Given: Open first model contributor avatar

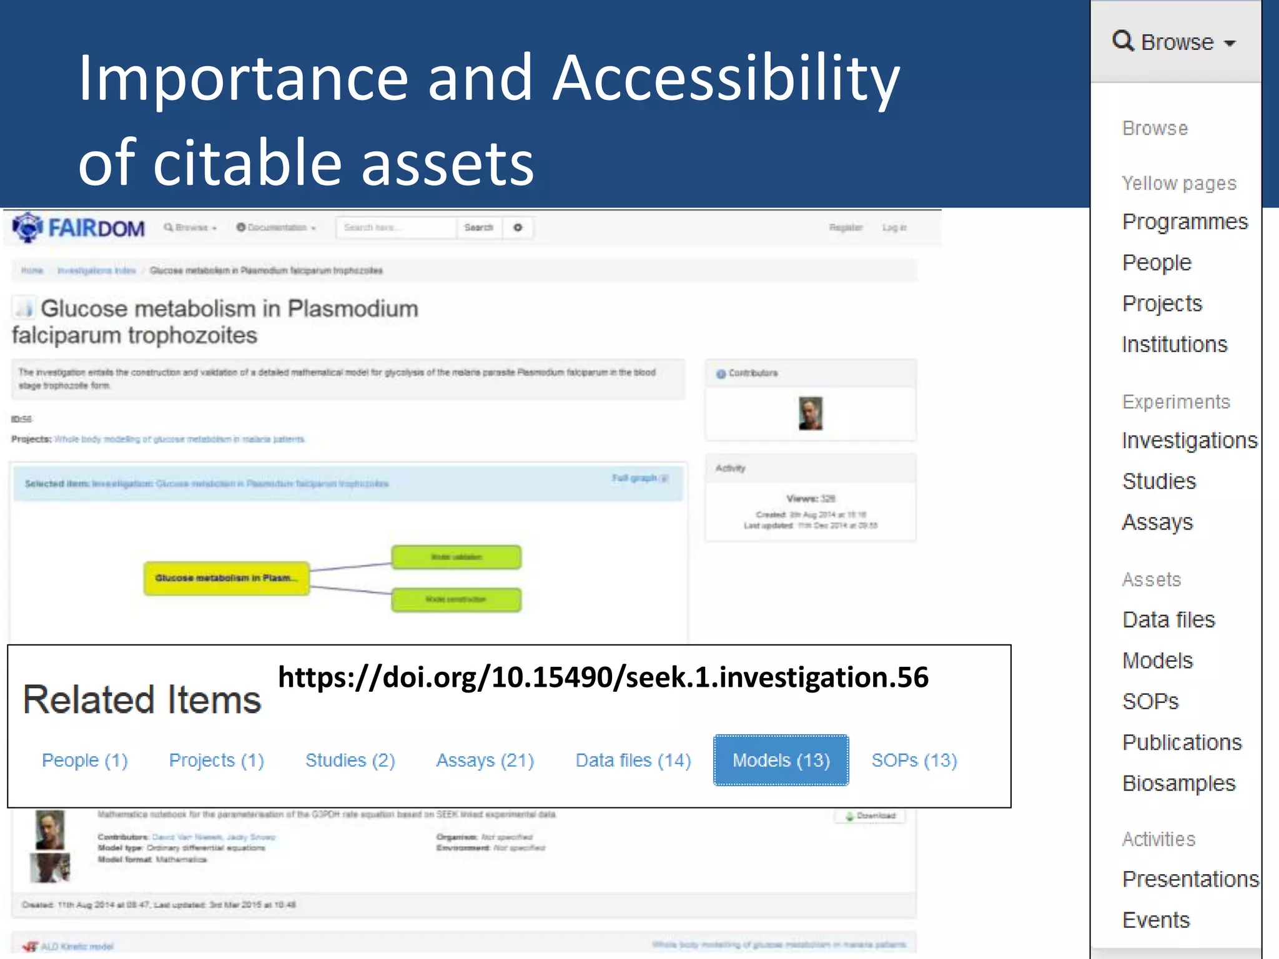Looking at the screenshot, I should point(50,830).
